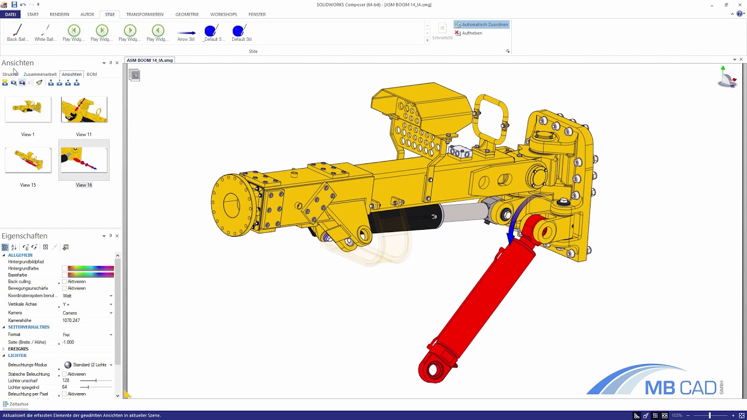This screenshot has height=420, width=747.
Task: Open the WORKSHOPS ribbon tab
Action: coord(224,14)
